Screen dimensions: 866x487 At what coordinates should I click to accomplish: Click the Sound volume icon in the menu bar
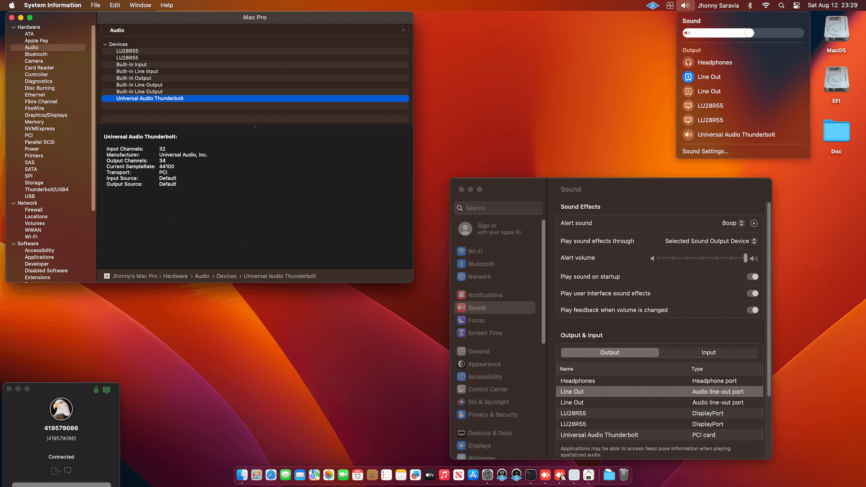tap(685, 5)
